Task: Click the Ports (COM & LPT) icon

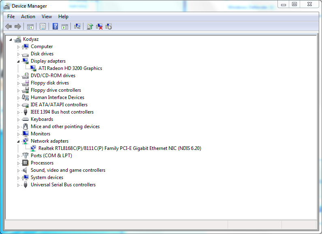Action: [x=26, y=156]
